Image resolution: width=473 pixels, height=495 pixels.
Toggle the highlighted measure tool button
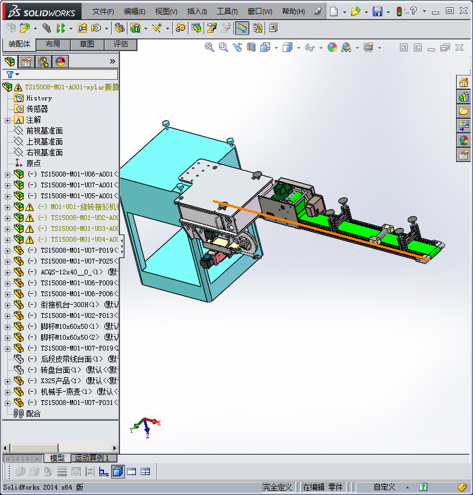242,28
